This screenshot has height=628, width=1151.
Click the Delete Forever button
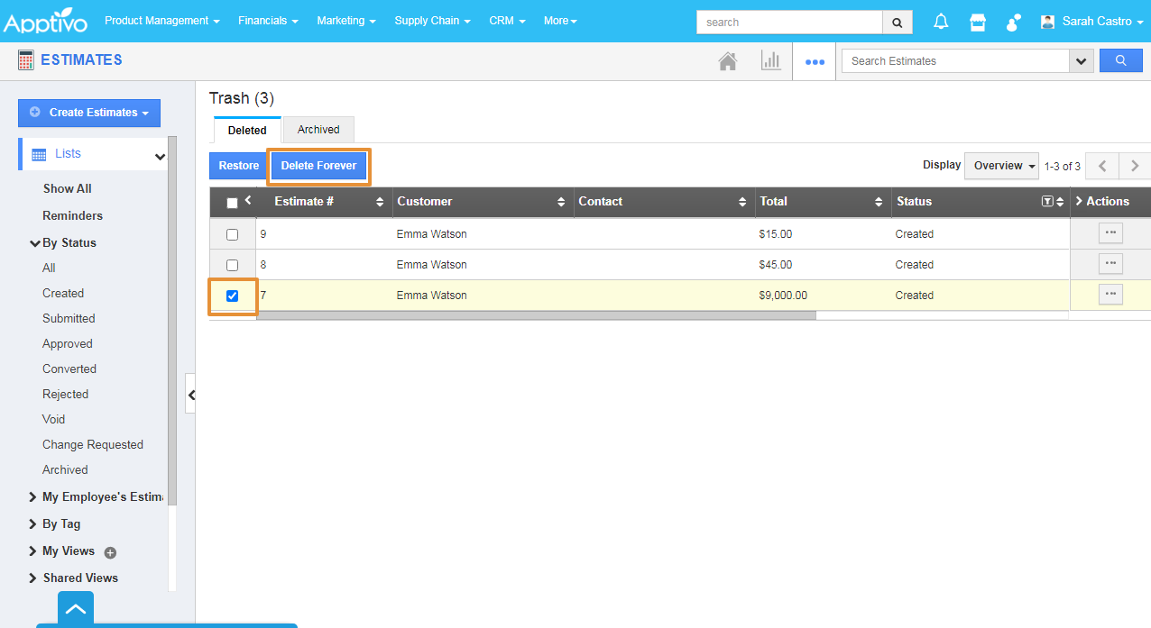318,166
